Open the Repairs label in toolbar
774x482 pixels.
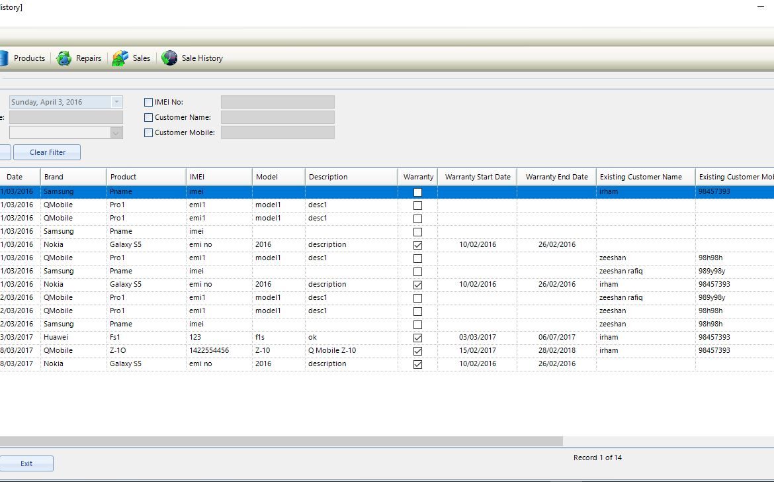pyautogui.click(x=89, y=58)
